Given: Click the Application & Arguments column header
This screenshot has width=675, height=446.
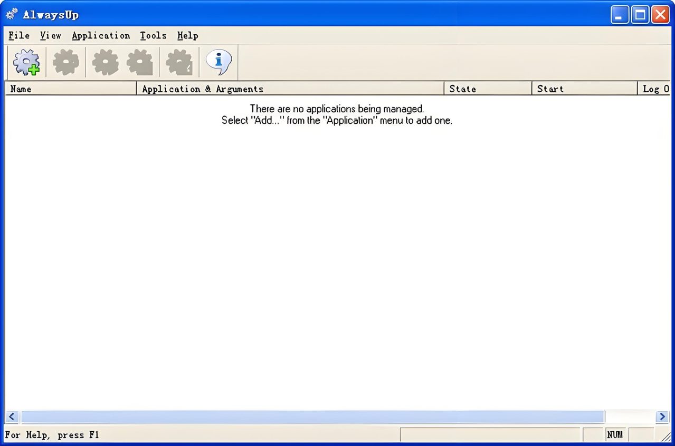Looking at the screenshot, I should click(290, 89).
